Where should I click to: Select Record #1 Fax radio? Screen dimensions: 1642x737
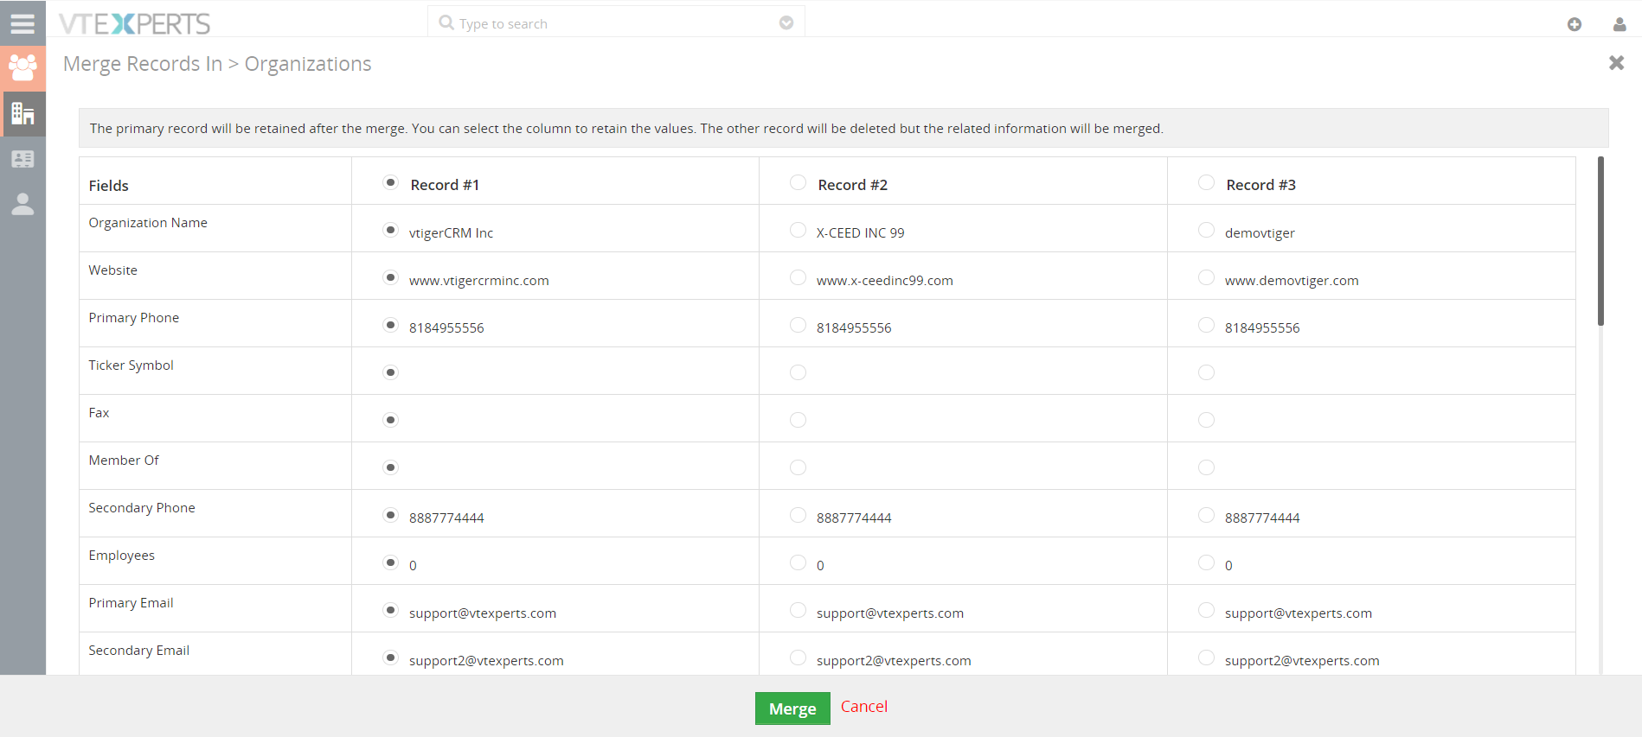(x=391, y=420)
